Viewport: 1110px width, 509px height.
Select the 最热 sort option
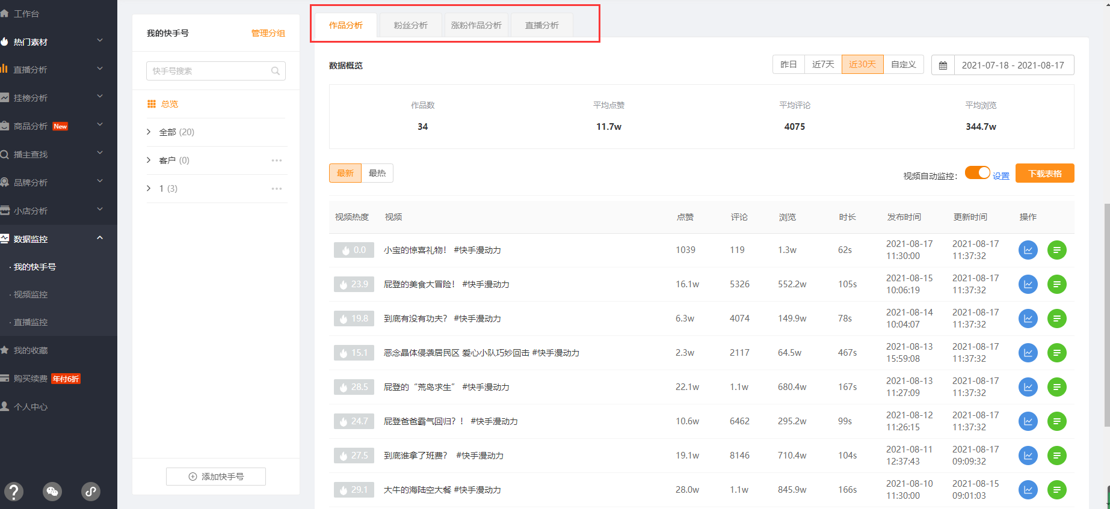[x=377, y=173]
